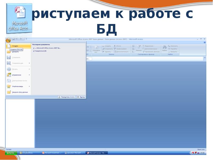This screenshot has width=213, height=160.
Task: Expand the Опубликовать submenu arrow
Action: pos(29,86)
